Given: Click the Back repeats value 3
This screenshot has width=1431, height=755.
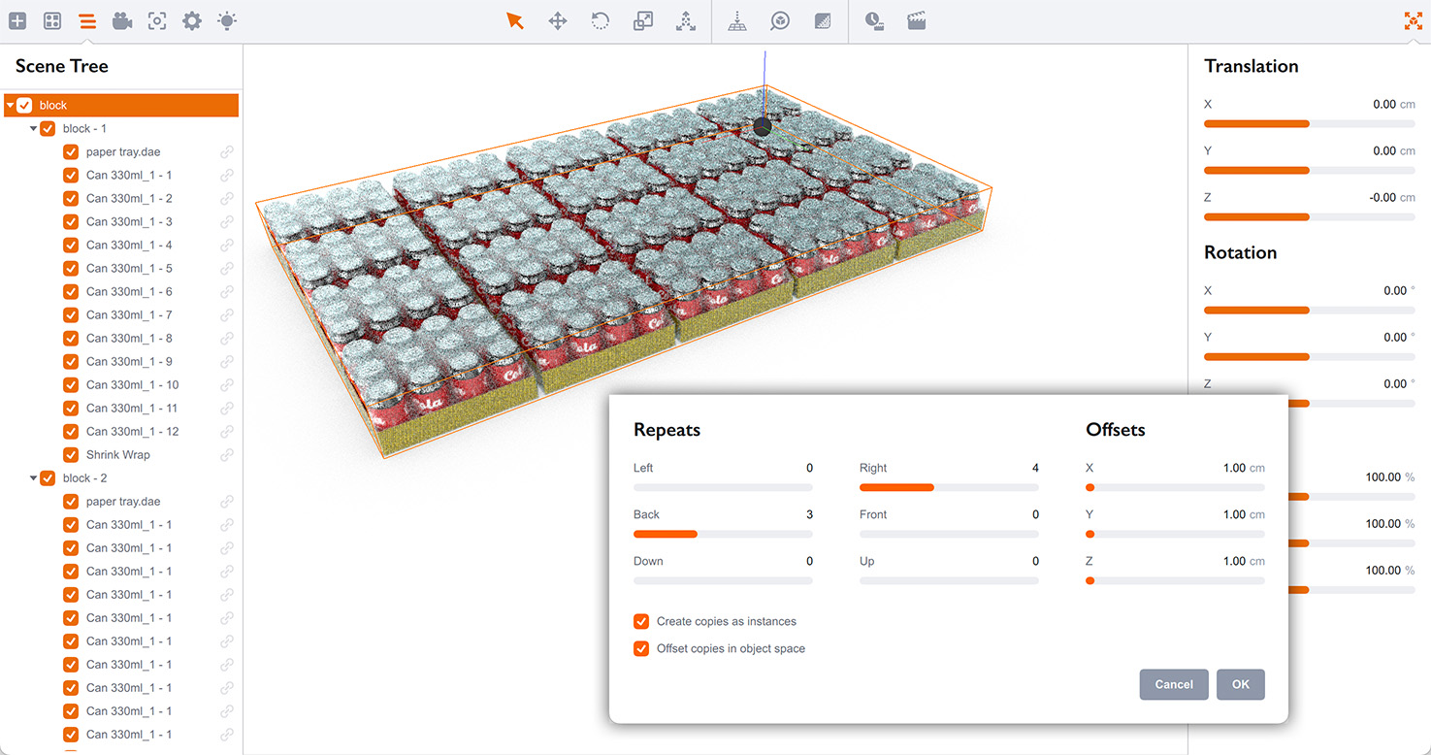Looking at the screenshot, I should 809,514.
